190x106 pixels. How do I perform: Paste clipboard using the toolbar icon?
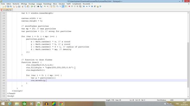pos(28,6)
